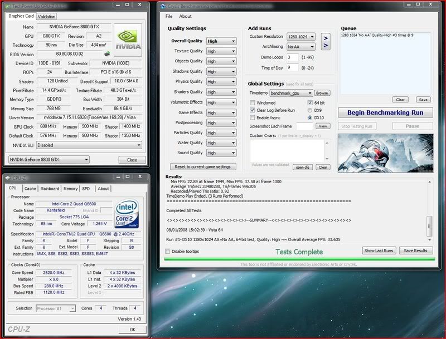The image size is (446, 339).
Task: Open the File menu
Action: [x=169, y=16]
